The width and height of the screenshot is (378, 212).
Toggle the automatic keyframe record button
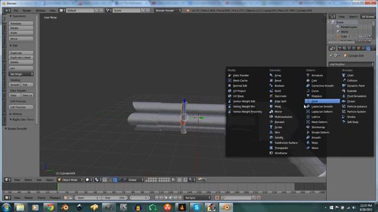[x=217, y=198]
